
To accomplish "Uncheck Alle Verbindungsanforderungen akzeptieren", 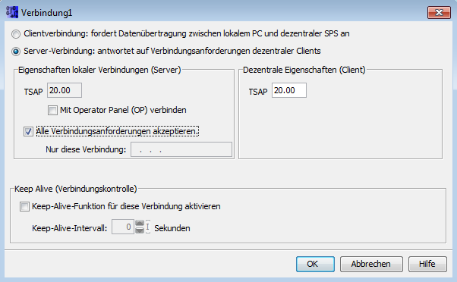I will click(28, 132).
